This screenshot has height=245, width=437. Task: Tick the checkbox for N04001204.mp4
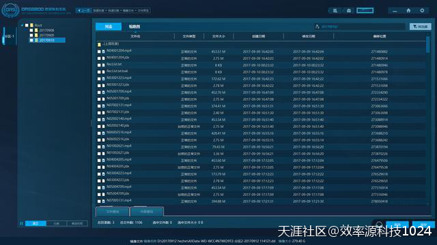click(x=99, y=52)
